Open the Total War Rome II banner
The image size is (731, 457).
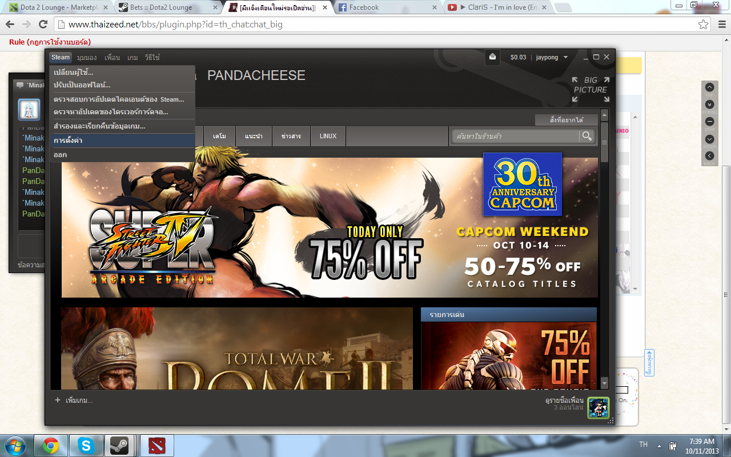click(237, 348)
